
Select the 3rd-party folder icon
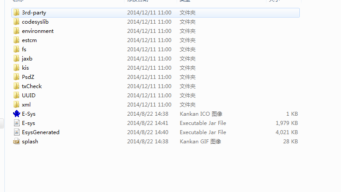pyautogui.click(x=16, y=13)
